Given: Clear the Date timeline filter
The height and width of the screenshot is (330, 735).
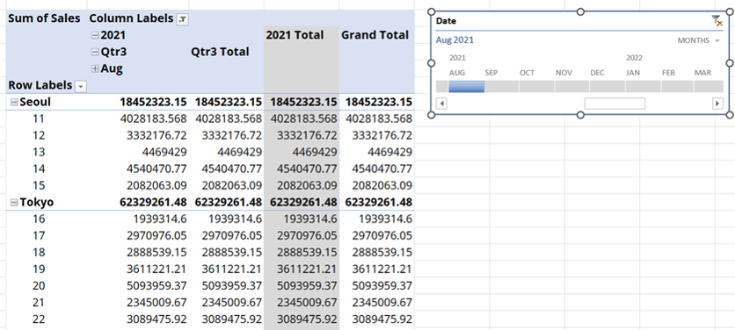Looking at the screenshot, I should point(717,20).
